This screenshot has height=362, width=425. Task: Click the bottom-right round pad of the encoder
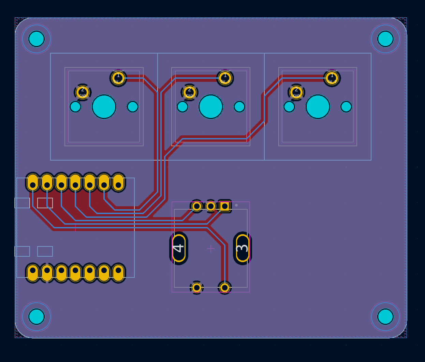tap(225, 288)
